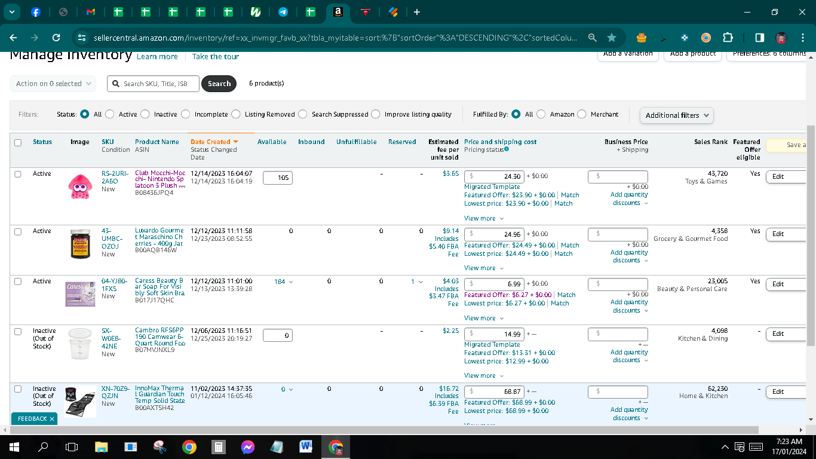This screenshot has width=816, height=459.
Task: Expand View more for the Club Mocchi-Mocchi row
Action: 484,219
